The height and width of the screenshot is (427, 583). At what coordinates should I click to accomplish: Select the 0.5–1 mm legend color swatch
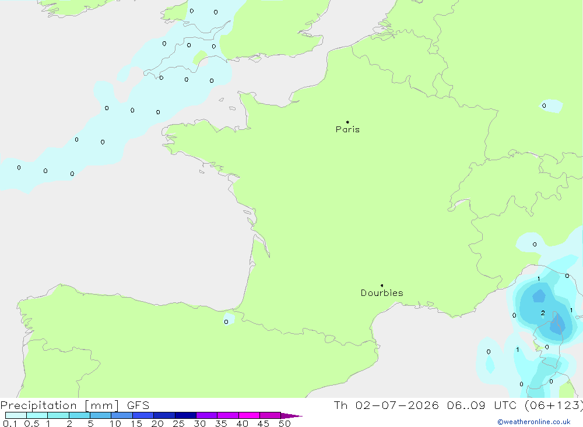coord(37,415)
